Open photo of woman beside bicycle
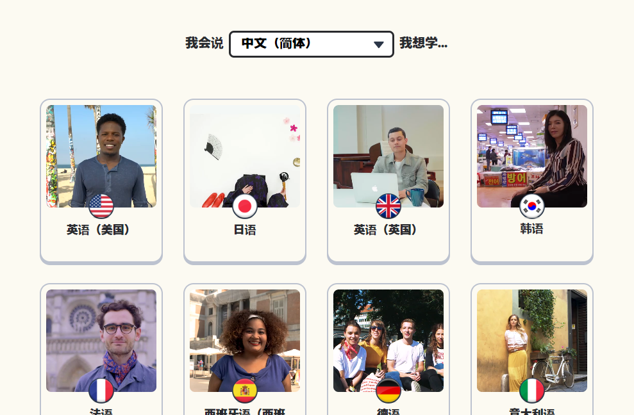This screenshot has width=634, height=415. click(531, 340)
